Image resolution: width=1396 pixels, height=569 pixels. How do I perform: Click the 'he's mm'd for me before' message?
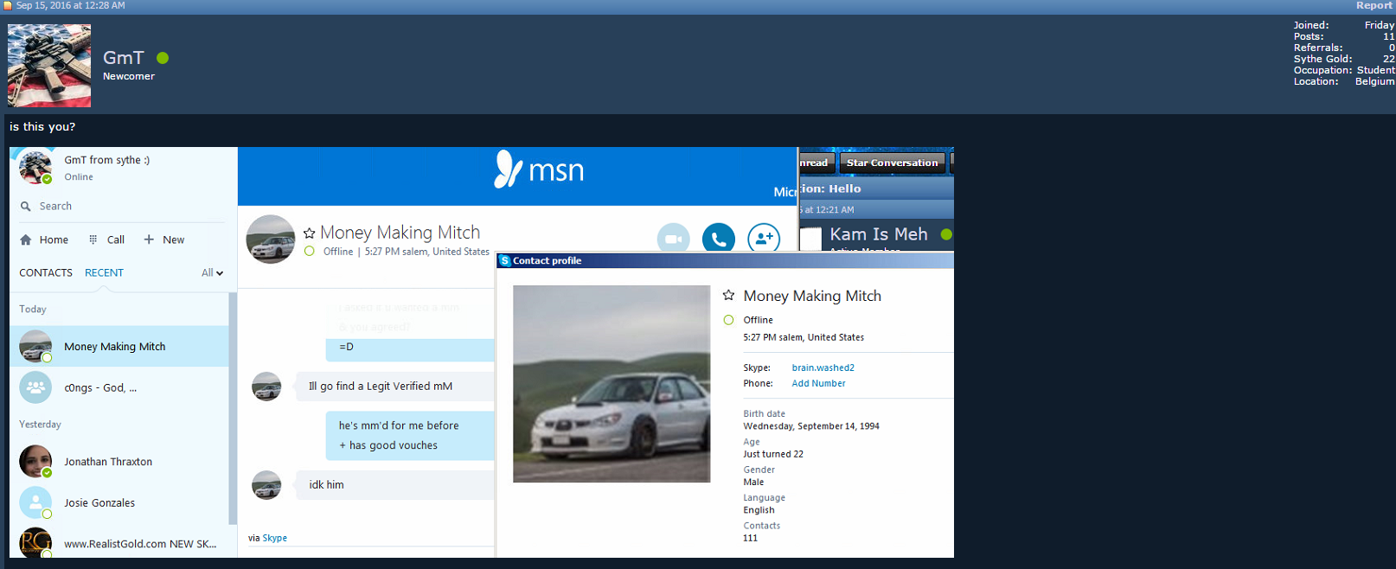(399, 425)
